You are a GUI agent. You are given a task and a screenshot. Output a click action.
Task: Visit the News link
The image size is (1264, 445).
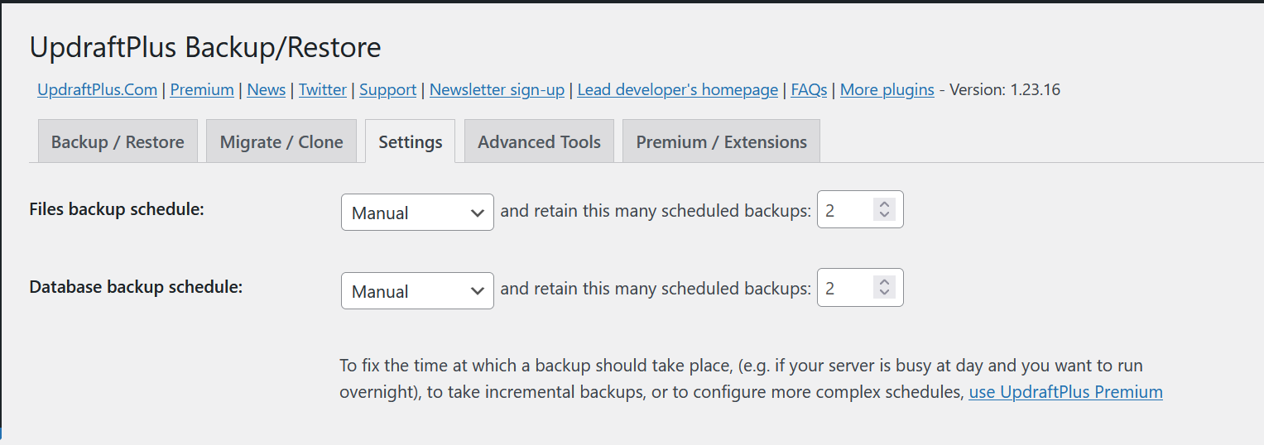(x=267, y=89)
